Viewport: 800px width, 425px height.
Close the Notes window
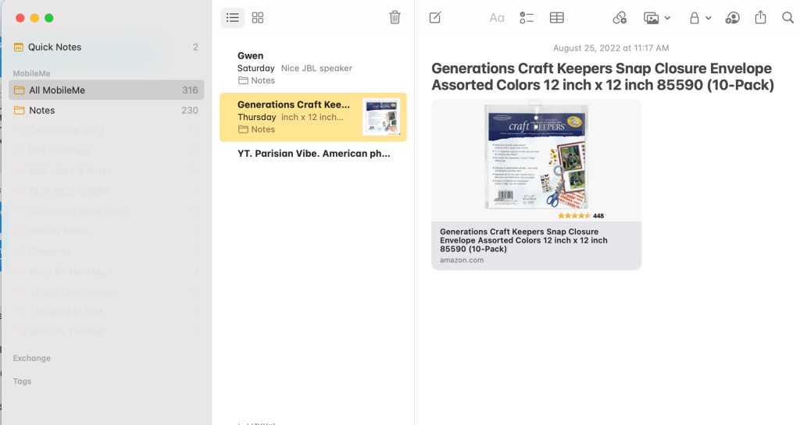coord(20,18)
